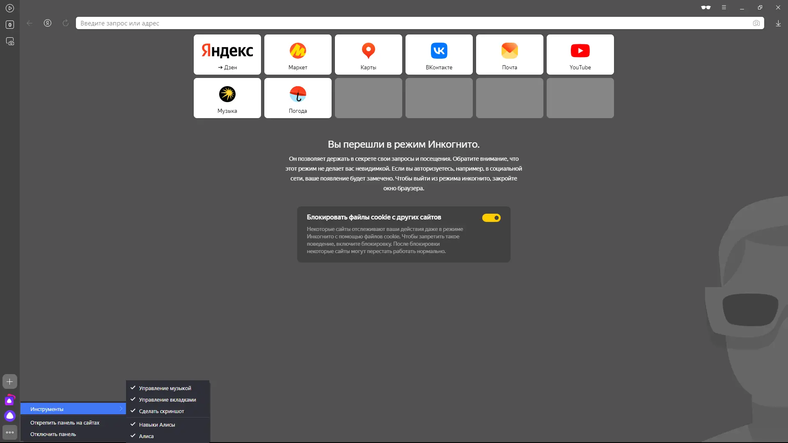
Task: Uncheck Управление музыкой option
Action: pos(165,388)
